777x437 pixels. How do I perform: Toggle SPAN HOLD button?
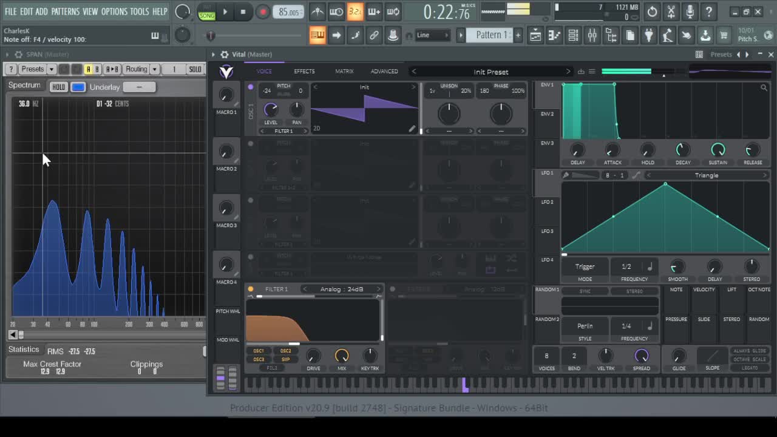[58, 87]
